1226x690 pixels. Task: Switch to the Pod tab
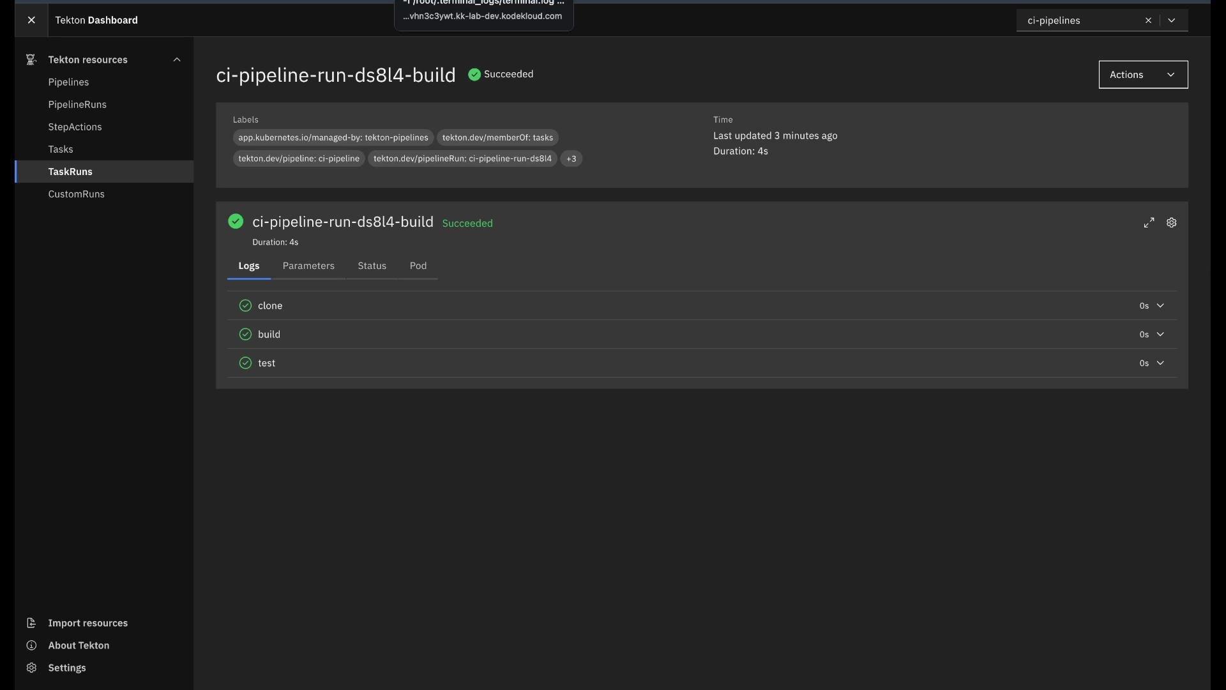click(418, 266)
